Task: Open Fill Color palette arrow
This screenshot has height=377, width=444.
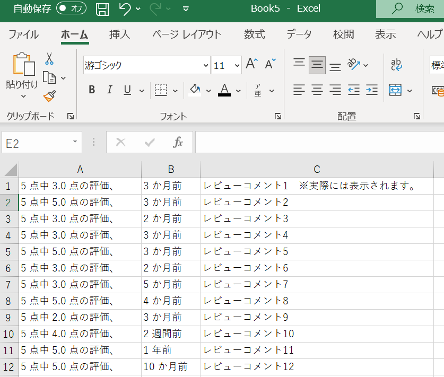Action: (x=208, y=91)
